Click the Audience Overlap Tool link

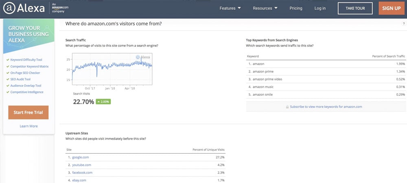(x=26, y=86)
